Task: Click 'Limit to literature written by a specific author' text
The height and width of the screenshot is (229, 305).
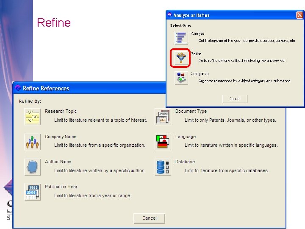Action: pos(100,170)
